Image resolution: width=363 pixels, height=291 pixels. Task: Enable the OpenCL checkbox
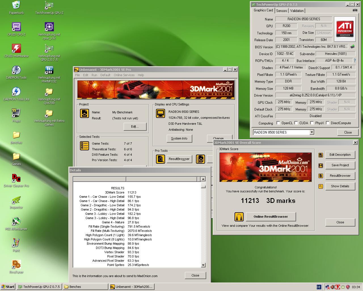(278, 123)
